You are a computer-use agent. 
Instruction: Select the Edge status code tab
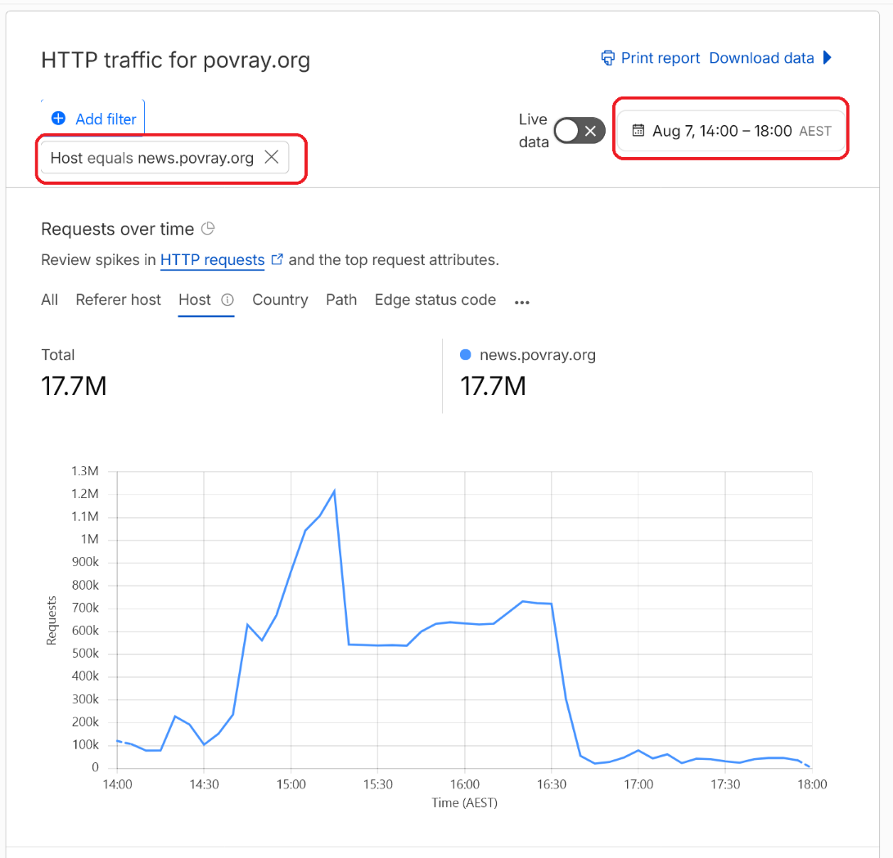pyautogui.click(x=435, y=300)
